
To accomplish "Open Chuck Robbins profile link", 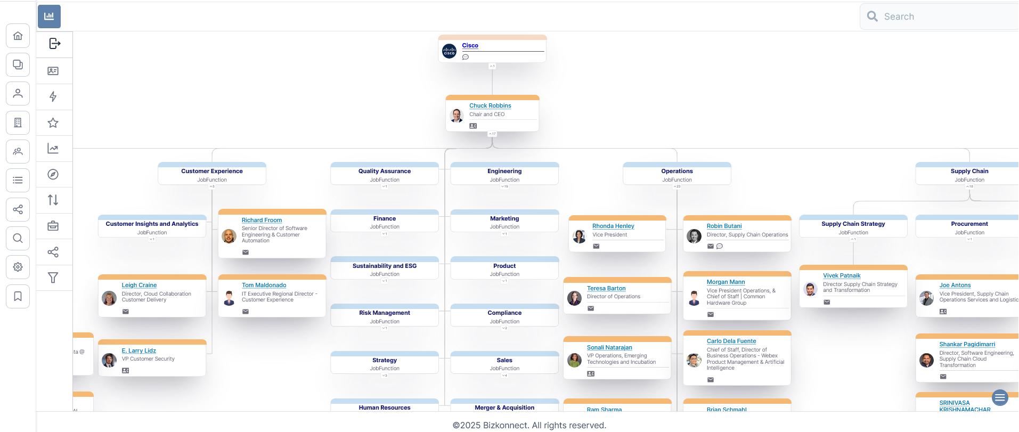I will (x=490, y=106).
